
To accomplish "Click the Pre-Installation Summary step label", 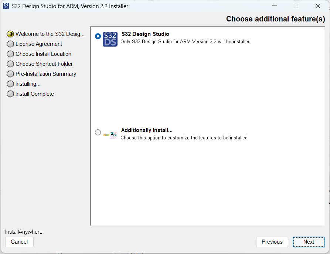I will click(46, 74).
